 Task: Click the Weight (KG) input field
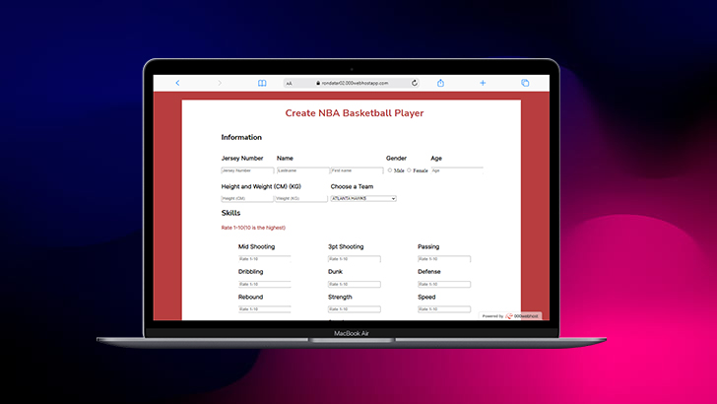pos(301,199)
